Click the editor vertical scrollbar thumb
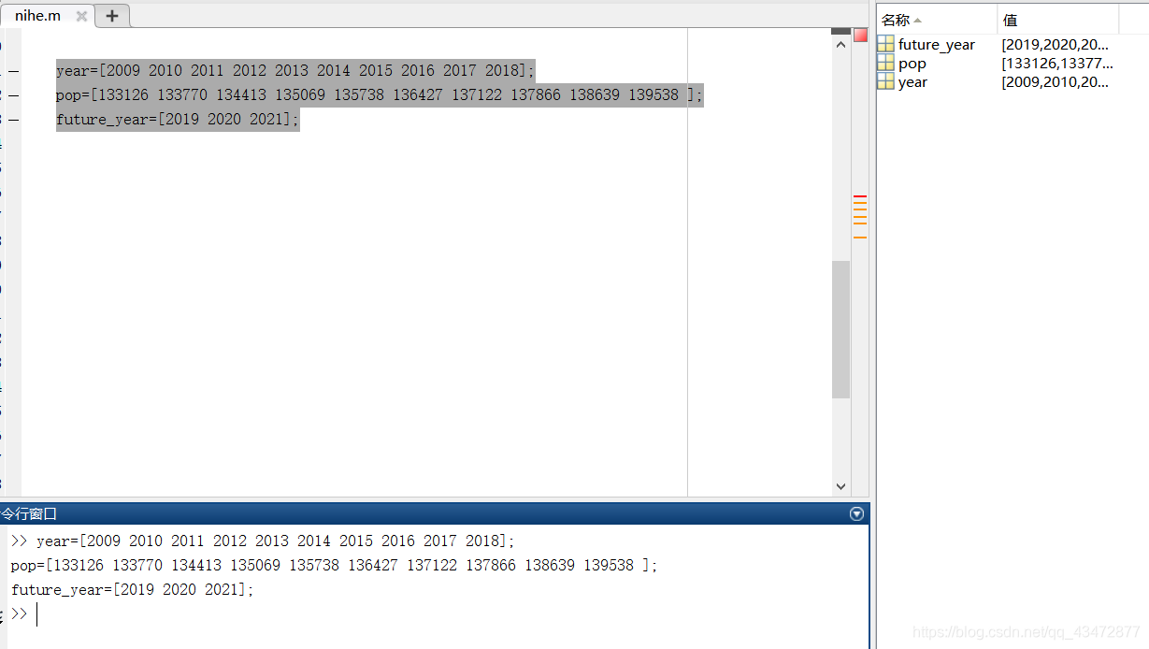The width and height of the screenshot is (1149, 649). 840,329
